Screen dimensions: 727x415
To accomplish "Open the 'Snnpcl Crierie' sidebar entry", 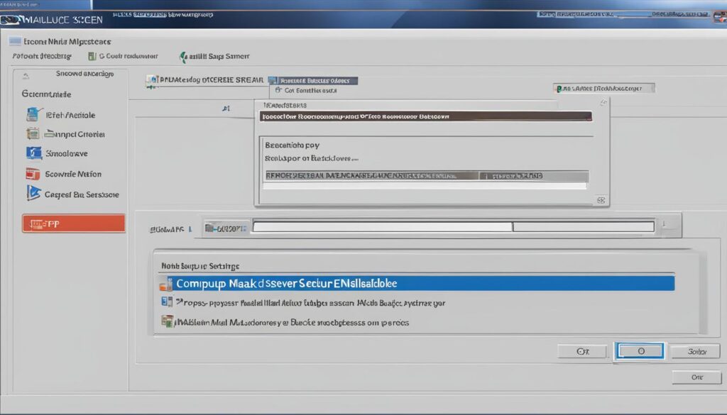I will pyautogui.click(x=75, y=134).
